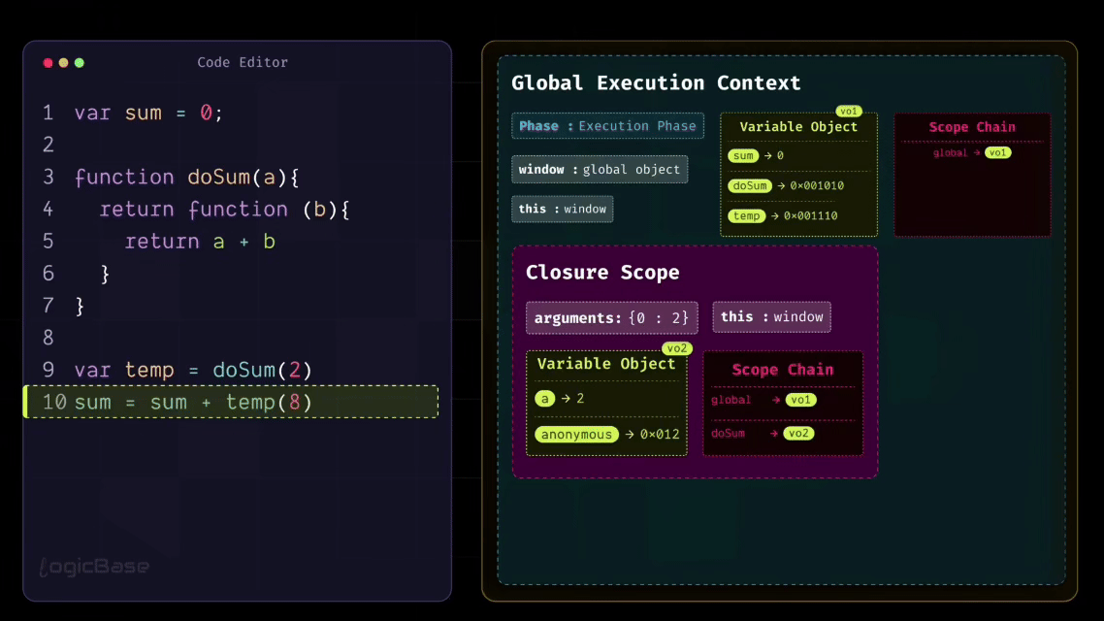
Task: Click the Phase : Execution Phase box
Action: click(607, 126)
